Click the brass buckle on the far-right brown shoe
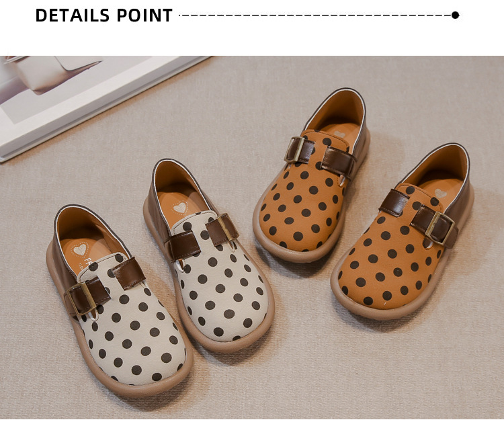 click(440, 228)
